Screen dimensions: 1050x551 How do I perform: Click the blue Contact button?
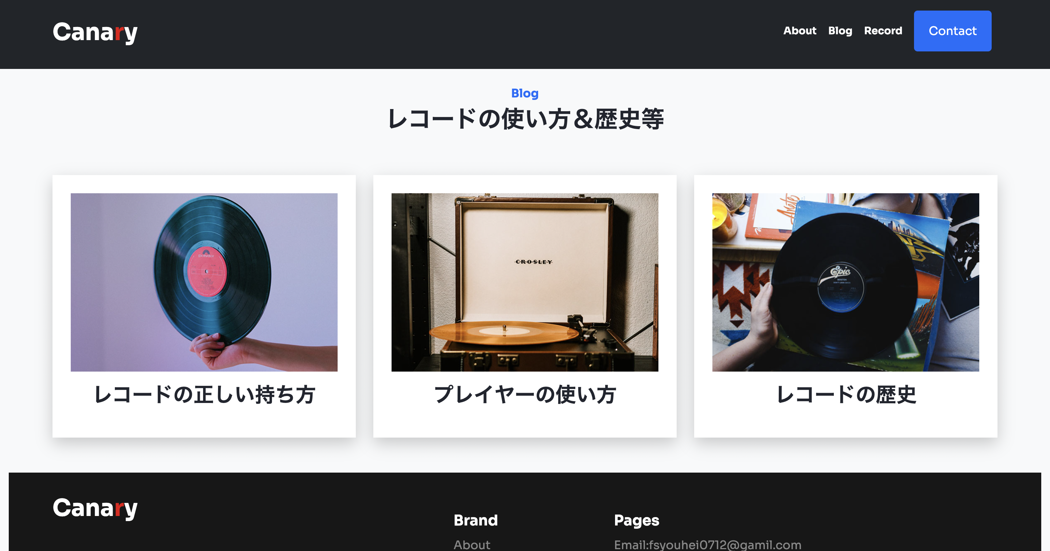[x=953, y=31]
